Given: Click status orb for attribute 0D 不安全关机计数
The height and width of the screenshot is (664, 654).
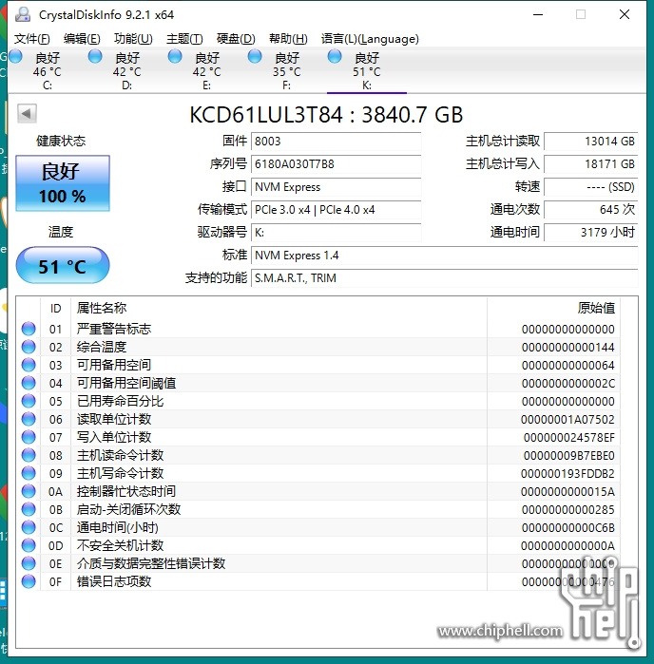Looking at the screenshot, I should coord(29,545).
